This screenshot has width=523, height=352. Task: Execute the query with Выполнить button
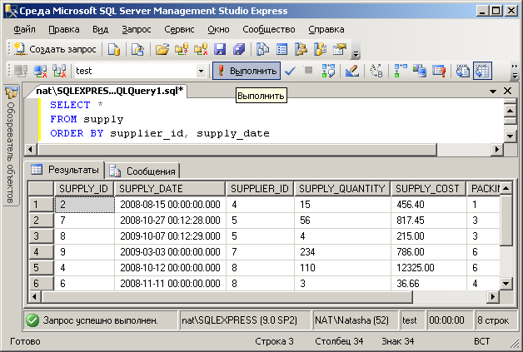pos(247,71)
